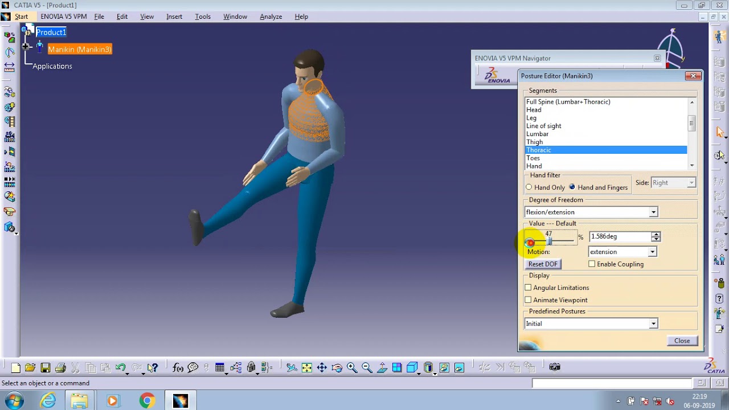This screenshot has width=729, height=410.
Task: Click the Print icon in bottom toolbar
Action: [x=60, y=368]
